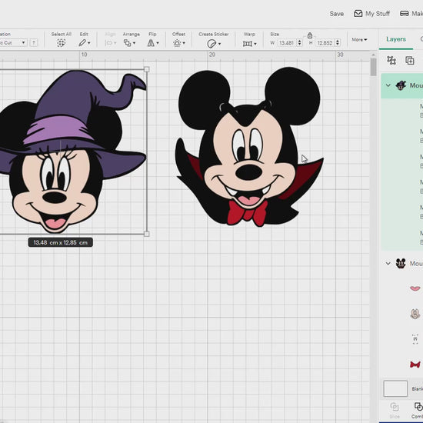Click the vampire Mickey image on canvas

click(x=249, y=147)
